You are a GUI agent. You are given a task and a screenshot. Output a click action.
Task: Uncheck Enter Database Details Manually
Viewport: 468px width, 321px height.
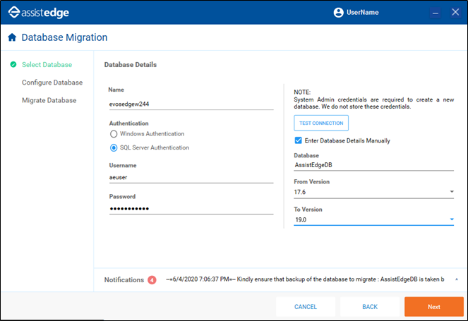[x=298, y=140]
